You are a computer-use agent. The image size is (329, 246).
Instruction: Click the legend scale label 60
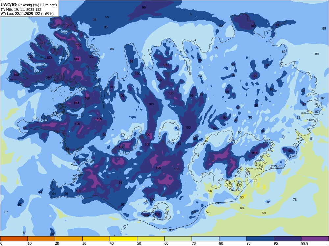(166, 243)
